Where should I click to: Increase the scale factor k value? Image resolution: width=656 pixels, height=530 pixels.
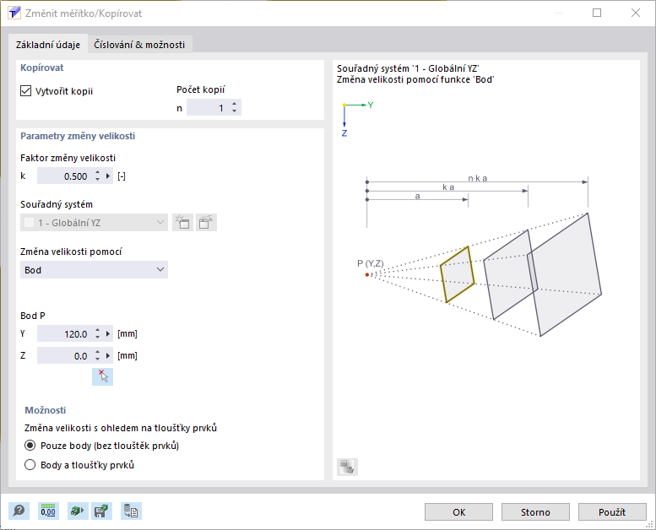[x=97, y=172]
